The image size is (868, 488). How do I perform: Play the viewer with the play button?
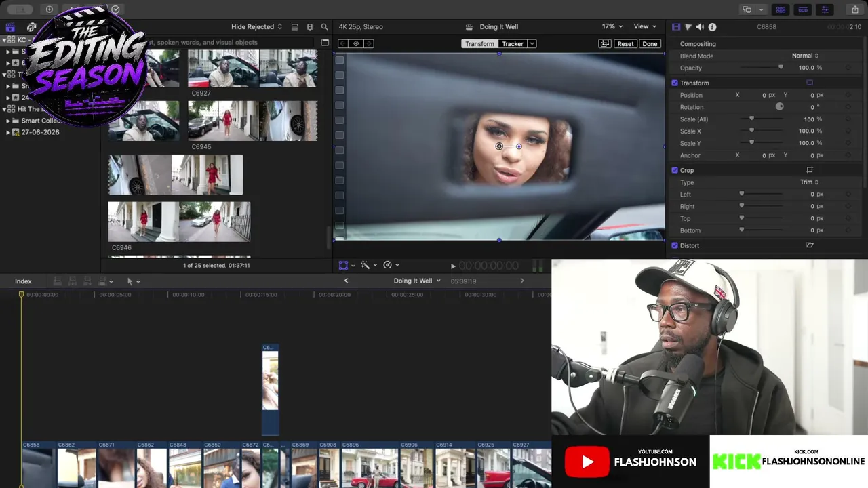453,266
